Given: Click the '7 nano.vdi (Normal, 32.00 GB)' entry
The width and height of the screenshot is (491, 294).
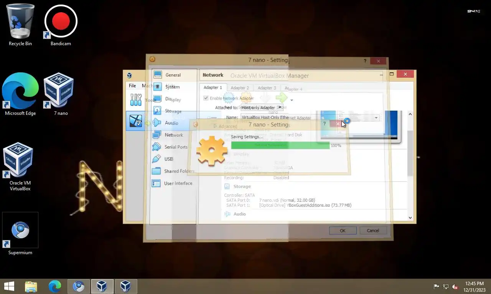Looking at the screenshot, I should click(287, 200).
